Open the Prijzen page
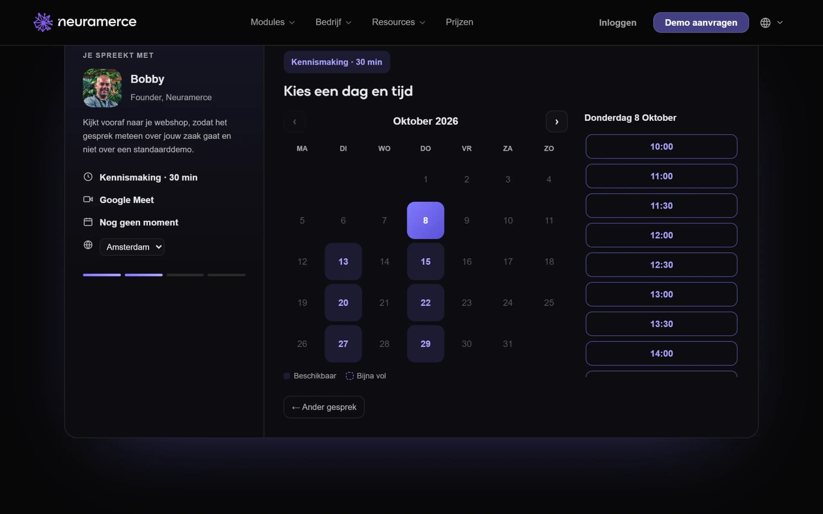The width and height of the screenshot is (823, 514). click(460, 22)
